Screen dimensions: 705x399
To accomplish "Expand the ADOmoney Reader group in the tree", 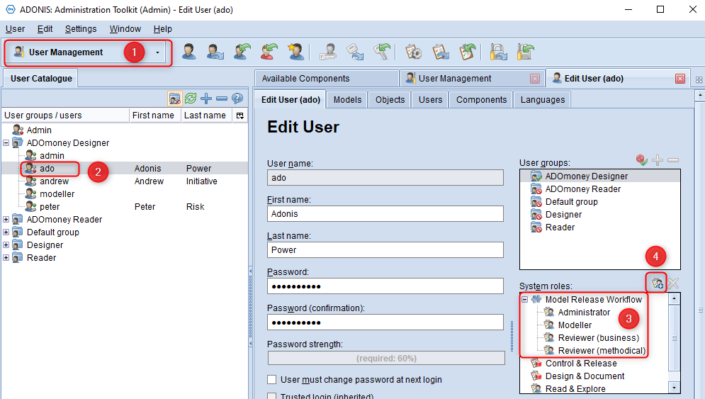I will click(6, 220).
